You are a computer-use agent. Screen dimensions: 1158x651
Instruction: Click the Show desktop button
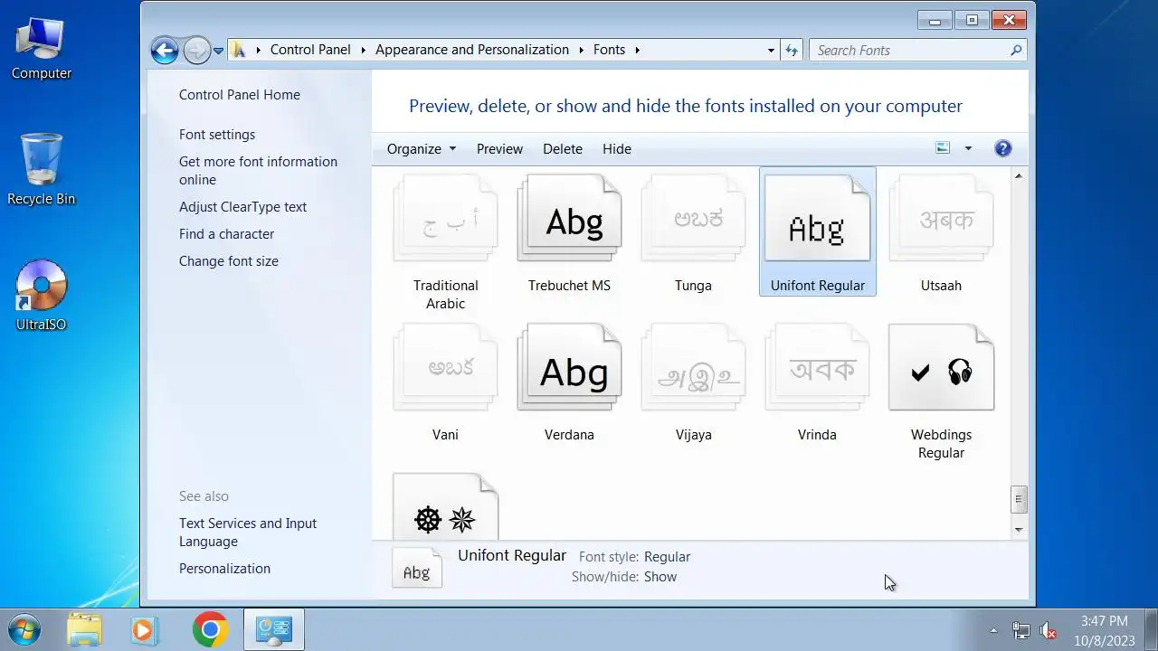coord(1151,630)
